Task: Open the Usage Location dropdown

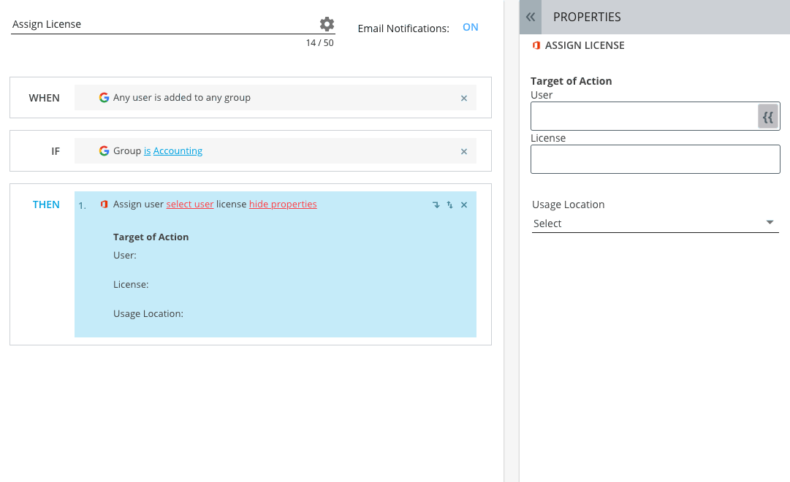Action: [x=655, y=223]
